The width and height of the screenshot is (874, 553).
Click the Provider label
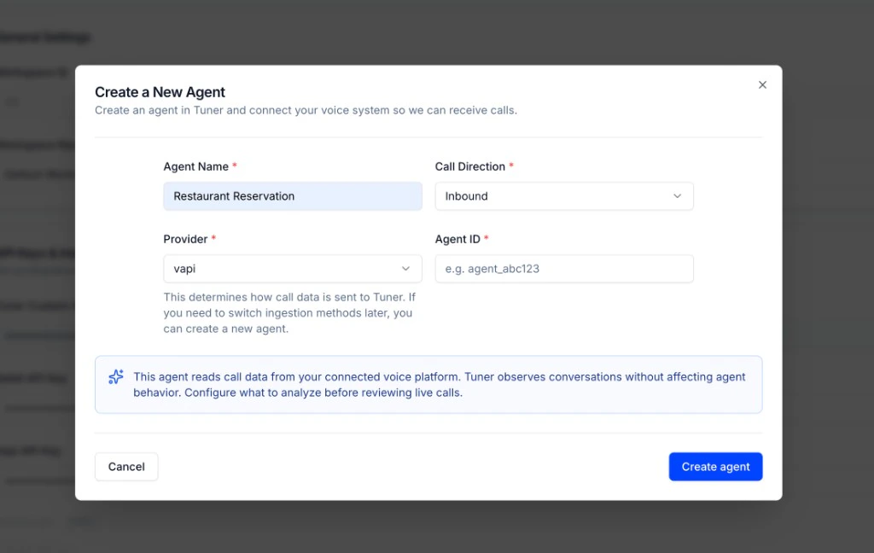[x=185, y=239]
